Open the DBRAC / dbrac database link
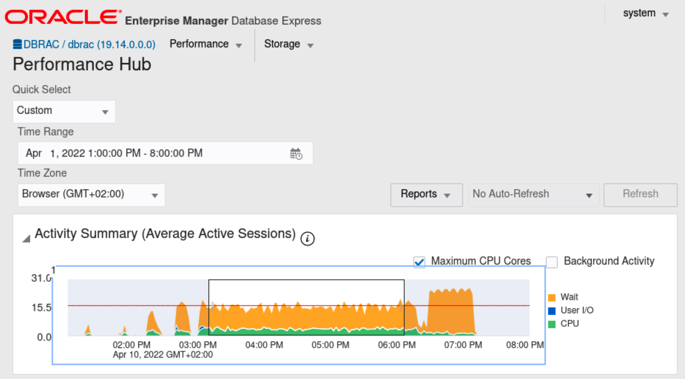Viewport: 685px width, 379px height. coord(89,44)
